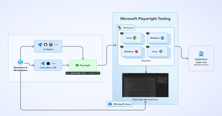Viewport: 222px width, 116px height.
Task: Click the Playwright masks icon in green box
Action: point(77,65)
